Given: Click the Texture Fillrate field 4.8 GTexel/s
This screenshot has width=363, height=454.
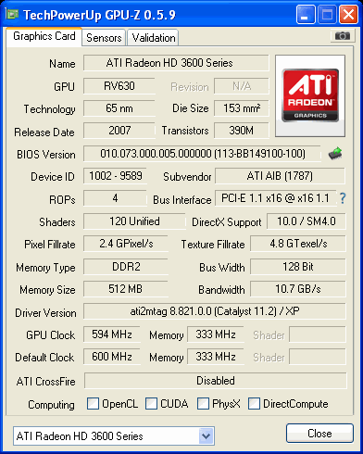Looking at the screenshot, I should click(298, 244).
